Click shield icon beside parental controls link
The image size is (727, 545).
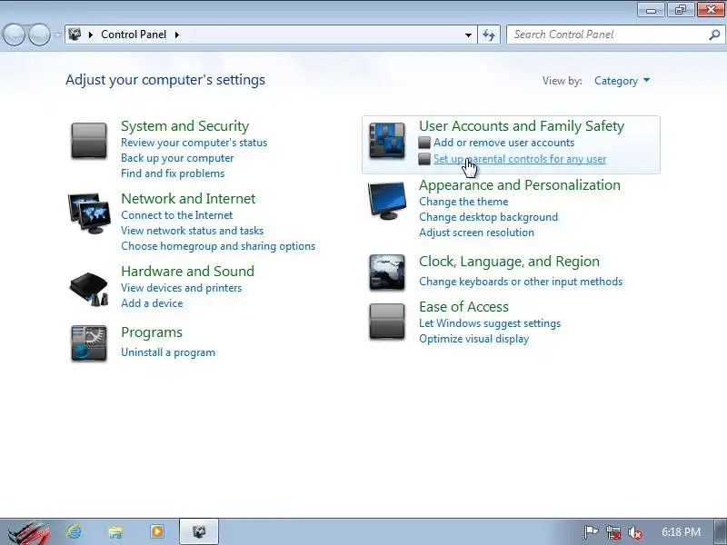(424, 159)
